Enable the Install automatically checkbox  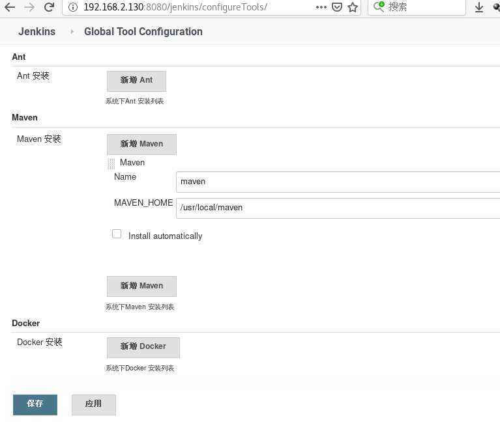(117, 234)
